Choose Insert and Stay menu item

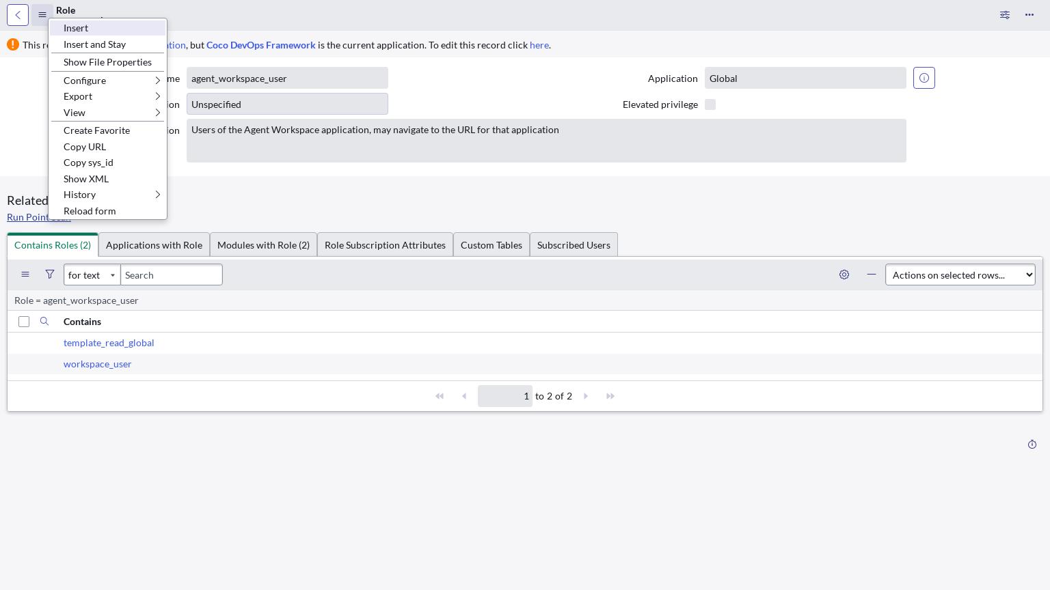point(107,44)
